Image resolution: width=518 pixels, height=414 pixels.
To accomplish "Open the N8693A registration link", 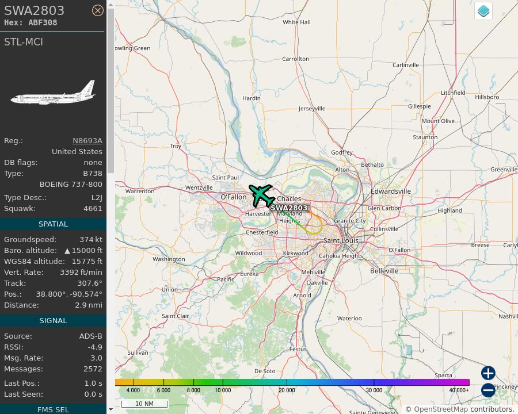I will (87, 140).
